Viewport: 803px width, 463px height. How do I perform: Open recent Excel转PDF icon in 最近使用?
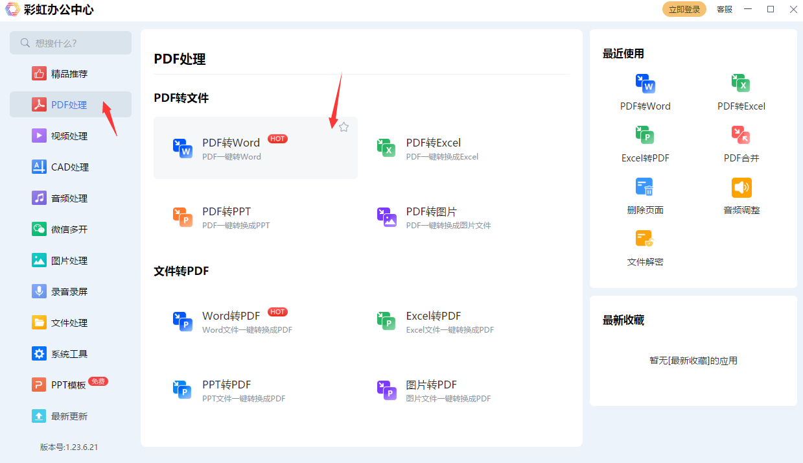(x=646, y=136)
